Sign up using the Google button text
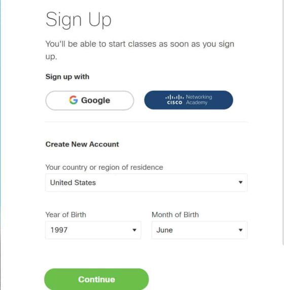Image resolution: width=284 pixels, height=290 pixels. 95,100
